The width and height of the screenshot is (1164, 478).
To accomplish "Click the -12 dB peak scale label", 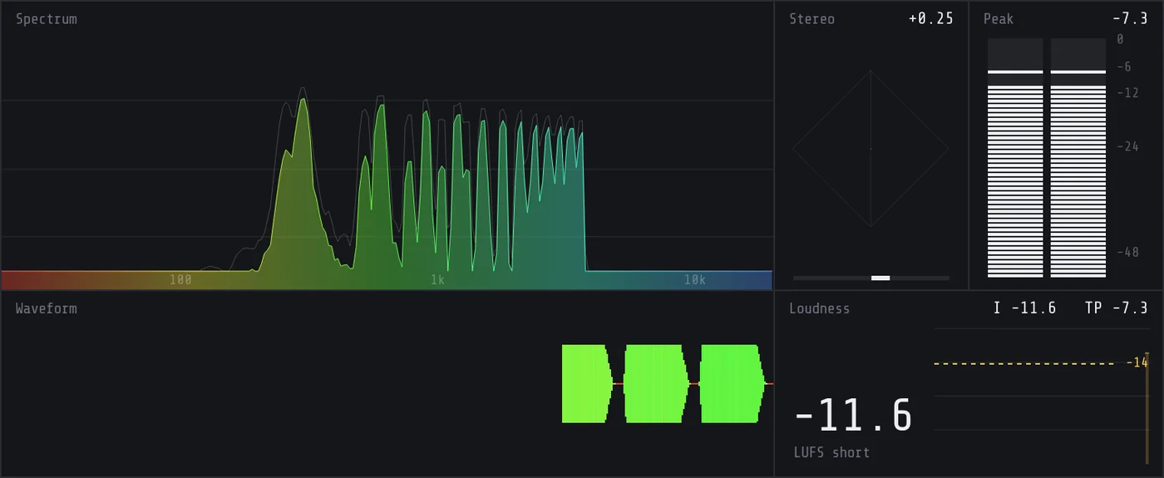I will (x=1127, y=93).
